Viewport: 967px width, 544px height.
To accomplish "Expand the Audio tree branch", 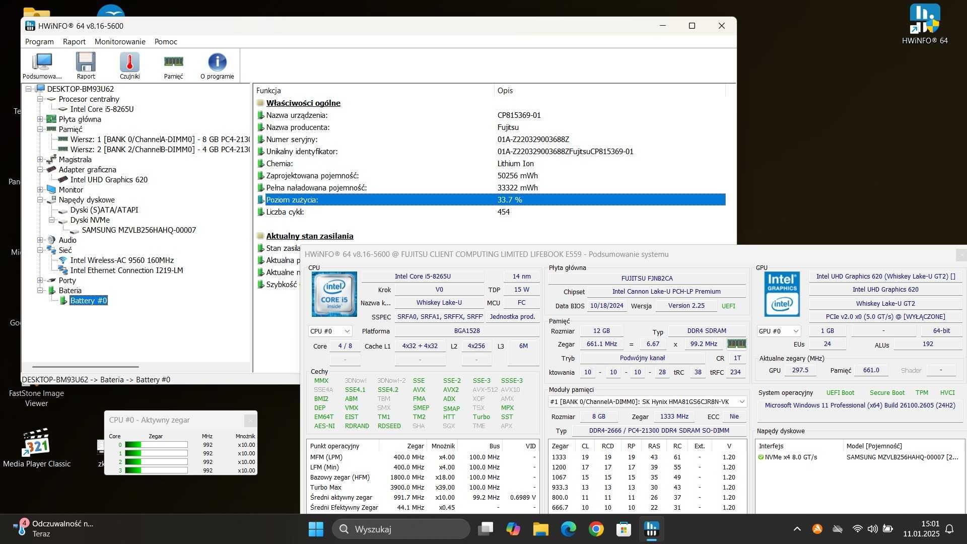I will point(40,240).
